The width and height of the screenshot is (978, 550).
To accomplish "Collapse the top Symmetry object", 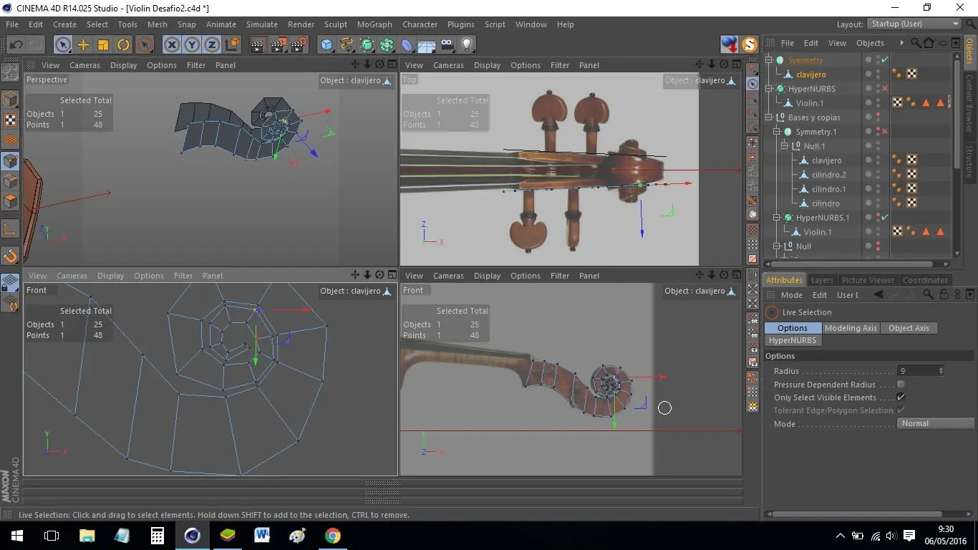I will coord(770,60).
